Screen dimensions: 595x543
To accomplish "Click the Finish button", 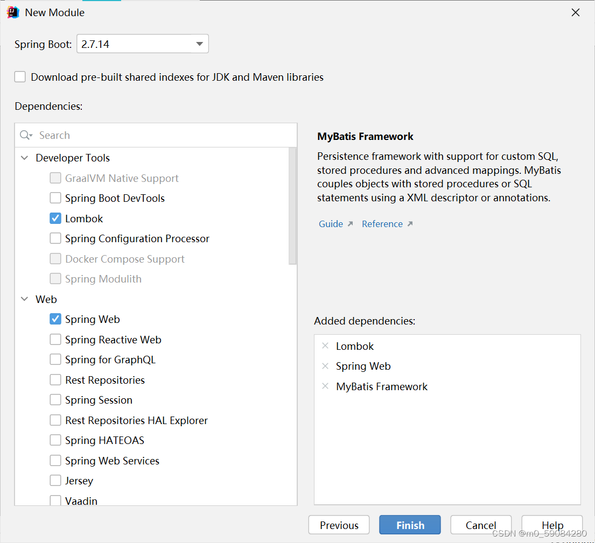I will pos(410,525).
